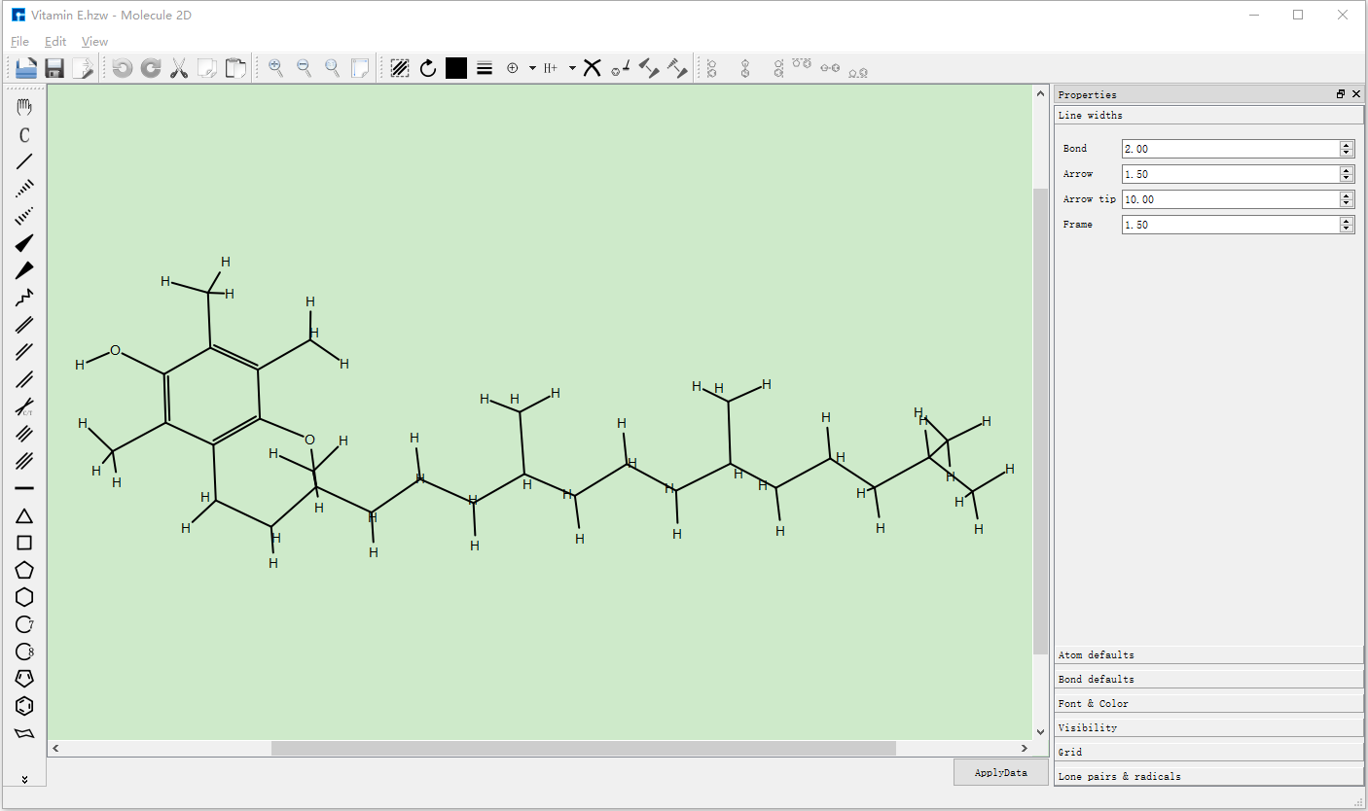Select the wavy bond tool
Screen dimensions: 1368x811
[x=24, y=297]
